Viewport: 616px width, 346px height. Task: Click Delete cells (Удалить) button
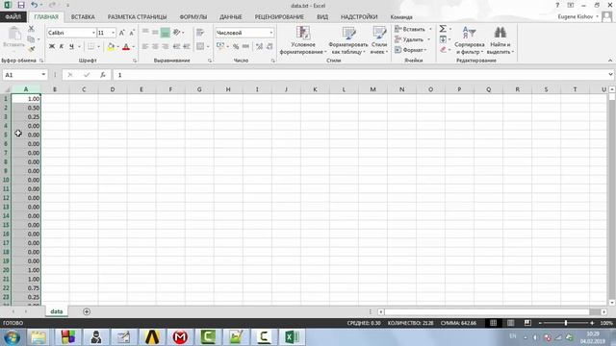coord(409,39)
